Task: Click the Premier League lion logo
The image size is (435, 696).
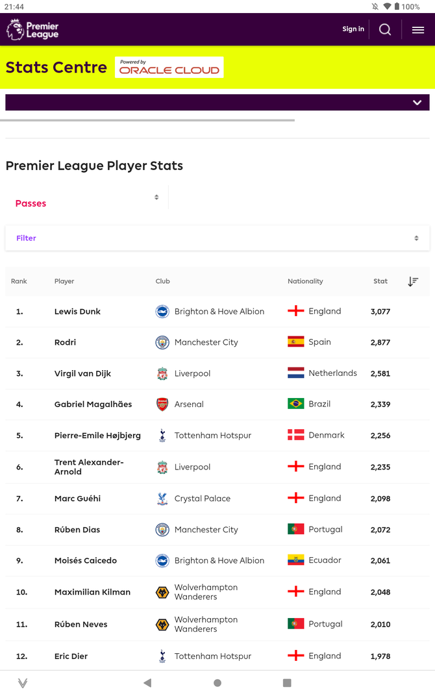Action: (16, 29)
